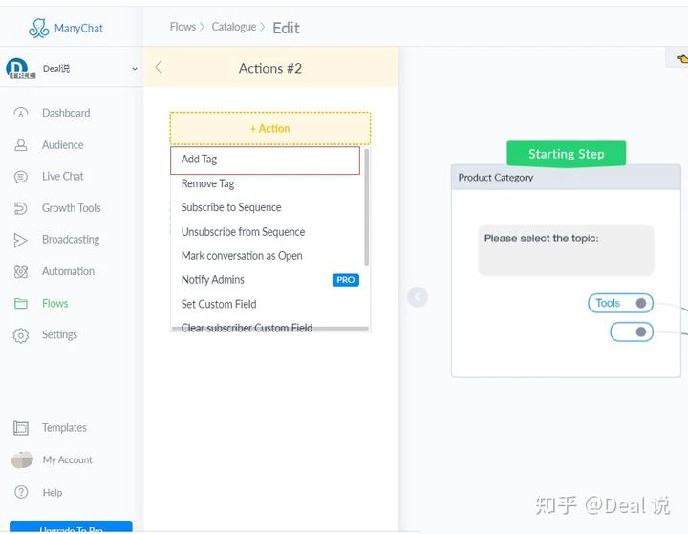Image resolution: width=688 pixels, height=534 pixels.
Task: Click the Growth Tools magnet icon
Action: (x=21, y=208)
